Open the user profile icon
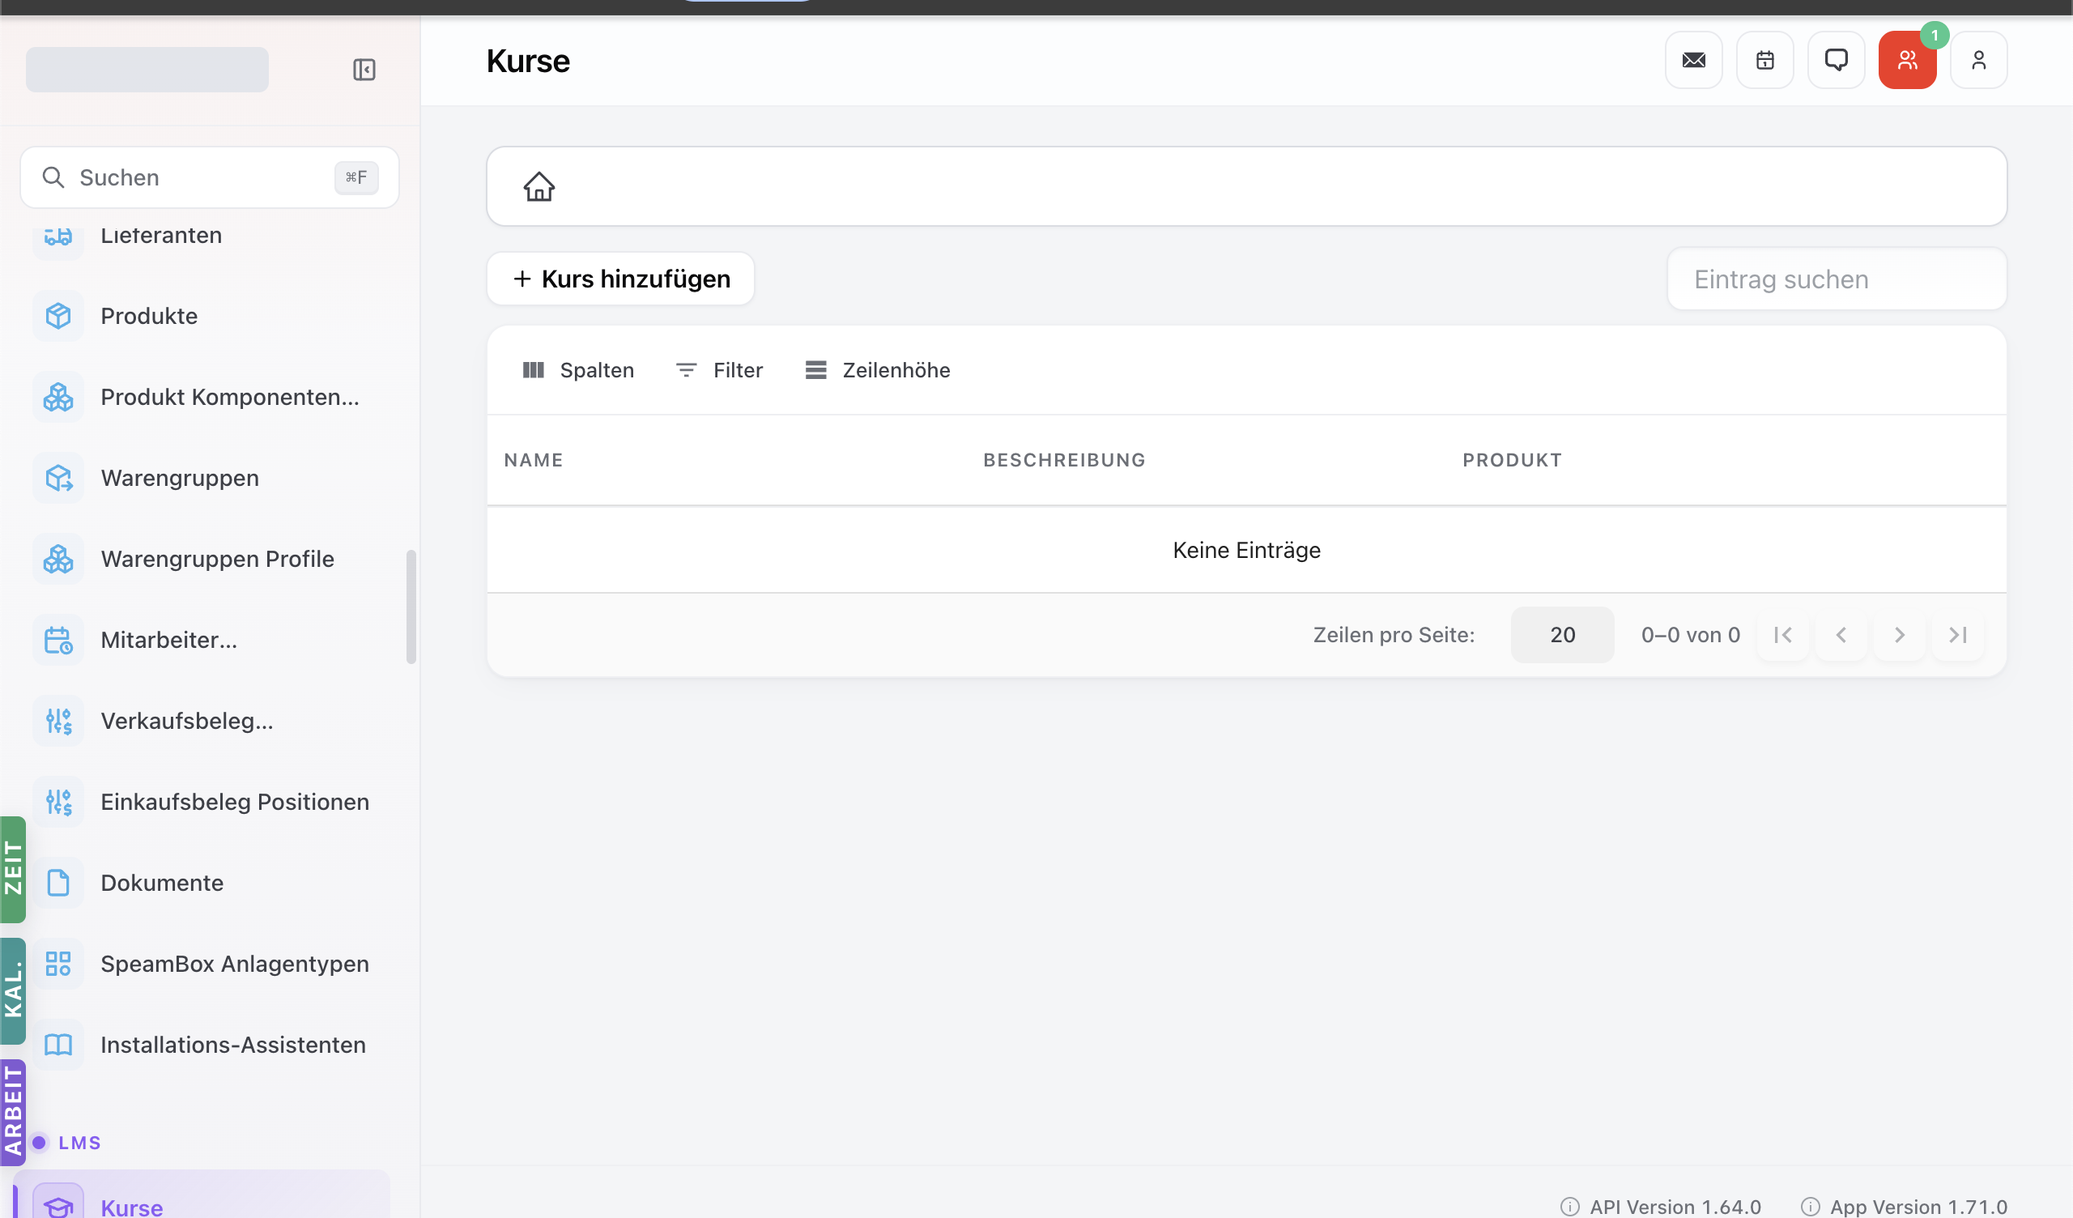This screenshot has width=2073, height=1218. coord(1979,60)
